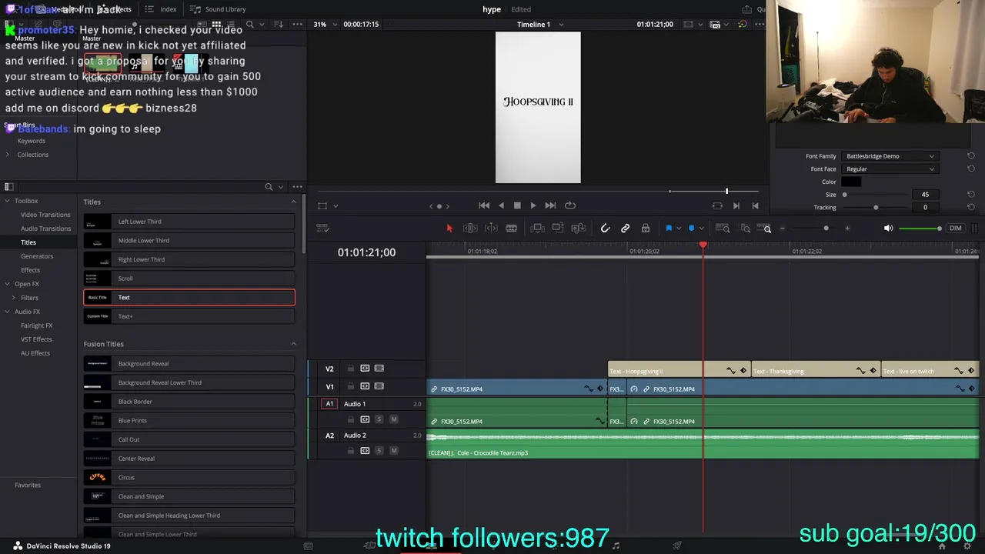Image resolution: width=985 pixels, height=554 pixels.
Task: Select the Text+ title preset
Action: click(x=189, y=316)
